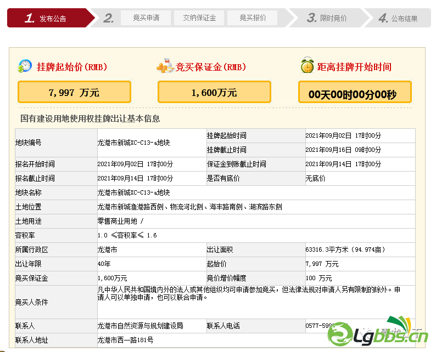Click the 竞买人条件 label cell

pyautogui.click(x=56, y=302)
